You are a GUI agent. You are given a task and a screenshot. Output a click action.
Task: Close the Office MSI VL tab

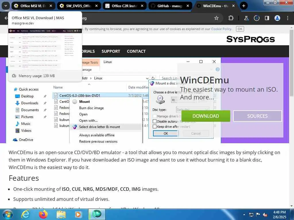[x=51, y=6]
